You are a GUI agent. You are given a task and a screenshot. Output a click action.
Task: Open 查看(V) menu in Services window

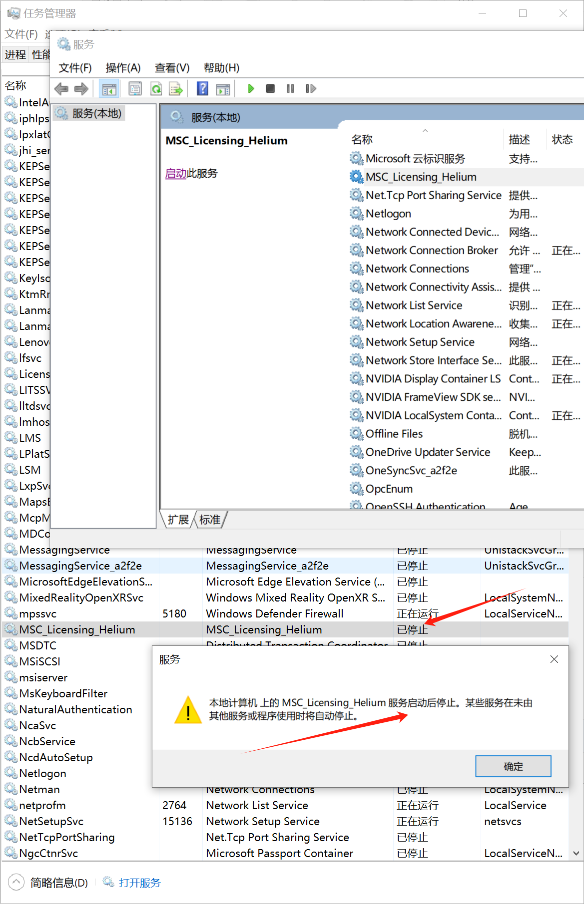[172, 68]
